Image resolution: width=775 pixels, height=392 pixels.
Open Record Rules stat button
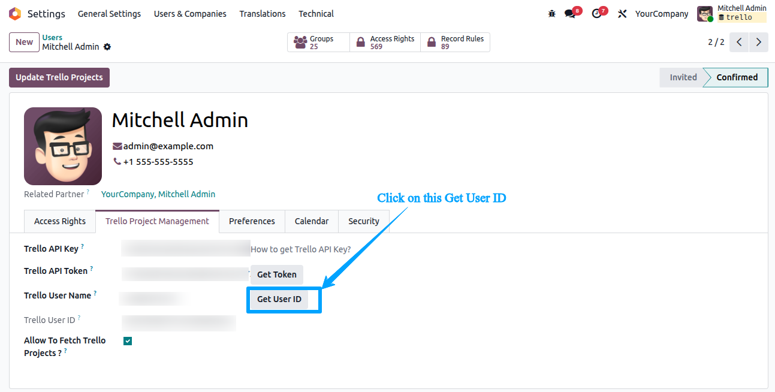(x=455, y=43)
